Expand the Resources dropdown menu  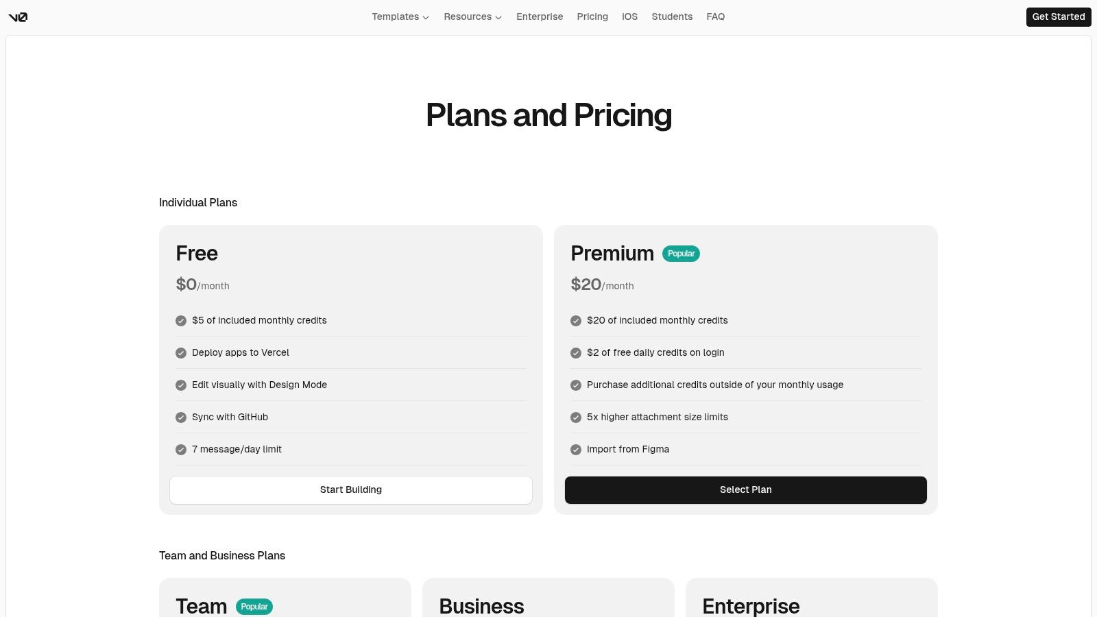pos(472,16)
